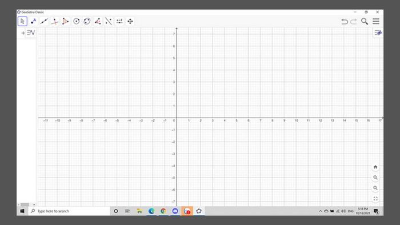The image size is (400, 225).
Task: Select the Polygon tool
Action: click(65, 21)
